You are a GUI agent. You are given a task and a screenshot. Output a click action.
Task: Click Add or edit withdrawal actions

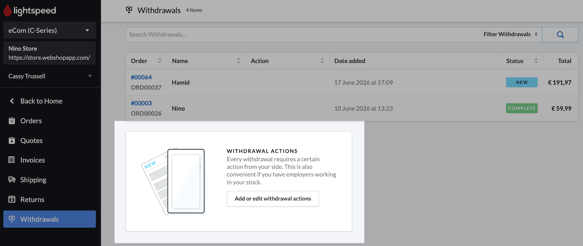pyautogui.click(x=273, y=199)
